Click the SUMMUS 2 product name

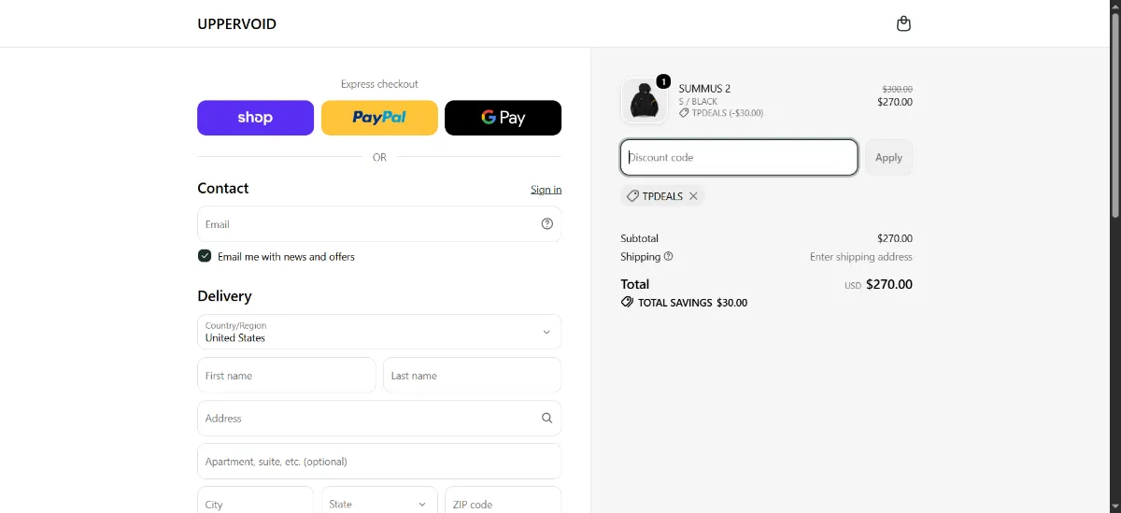pyautogui.click(x=704, y=89)
